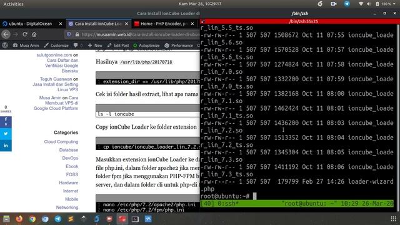Close the Cara Install ionCube tab
Image resolution: width=400 pixels, height=225 pixels.
[x=126, y=24]
